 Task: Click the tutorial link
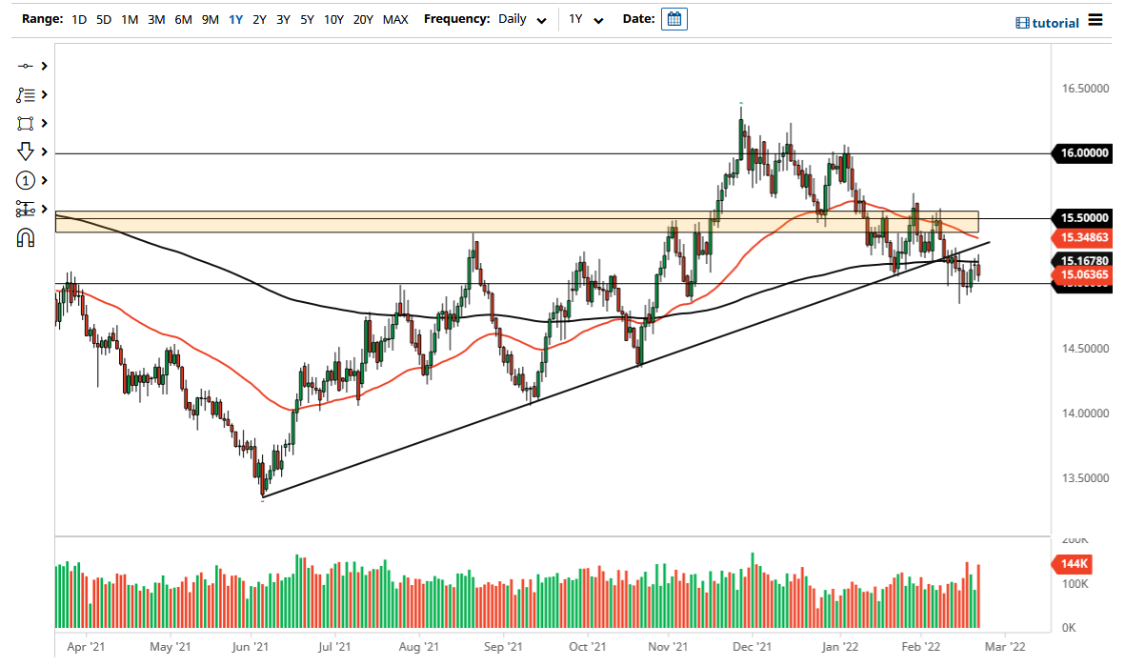pos(1054,22)
